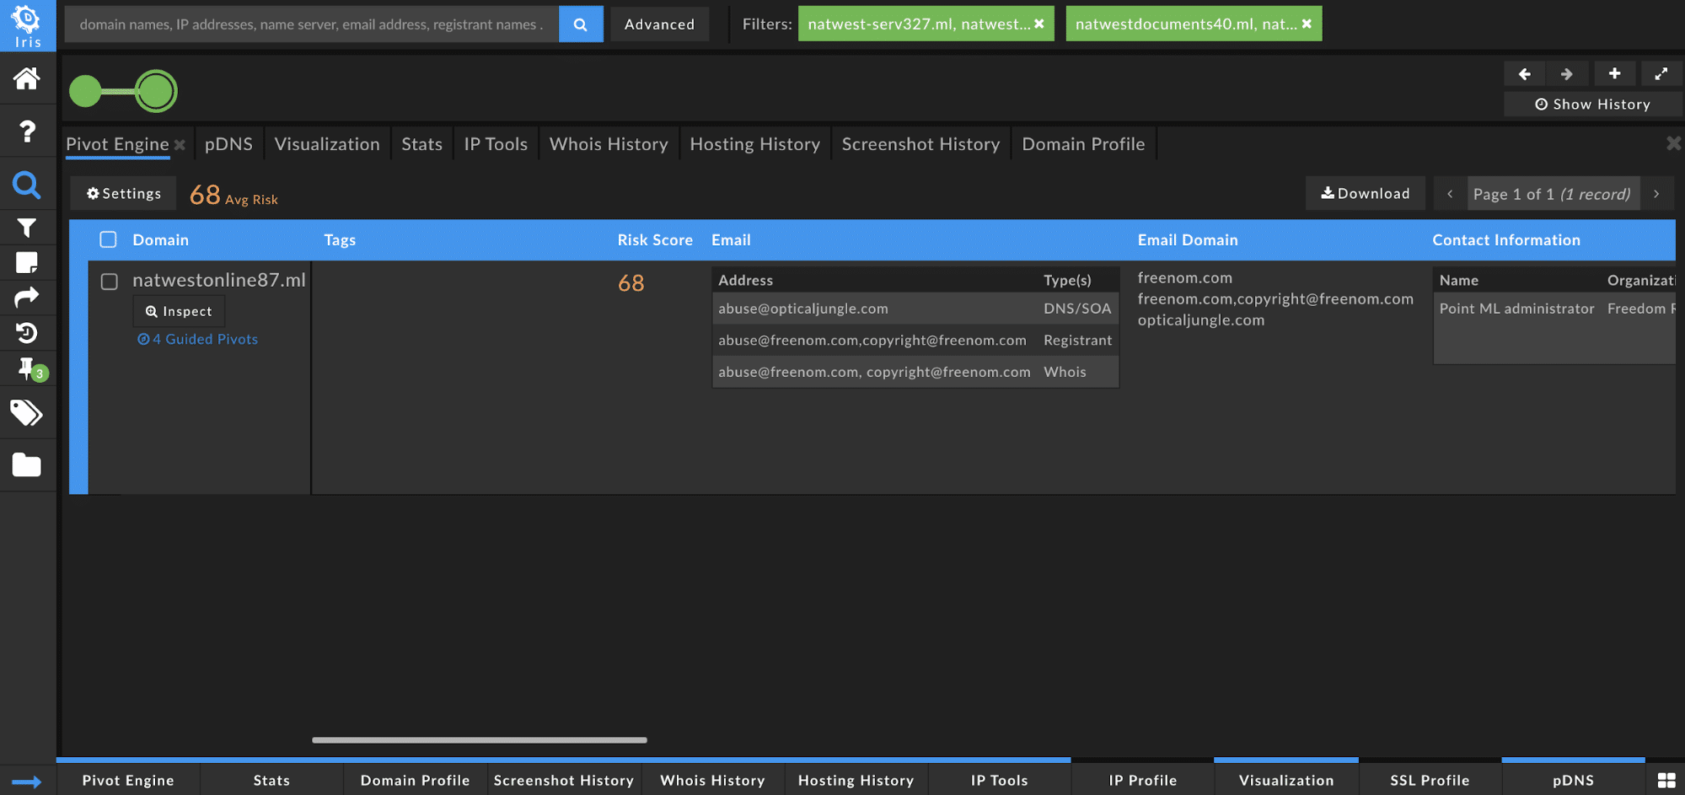Open the Whois History top tab
This screenshot has width=1685, height=795.
pyautogui.click(x=609, y=144)
